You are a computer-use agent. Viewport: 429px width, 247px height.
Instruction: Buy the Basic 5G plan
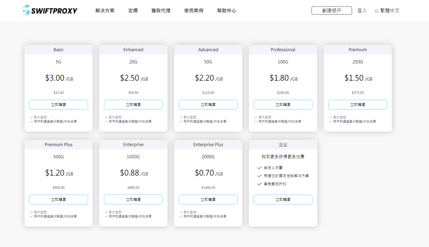pyautogui.click(x=58, y=105)
